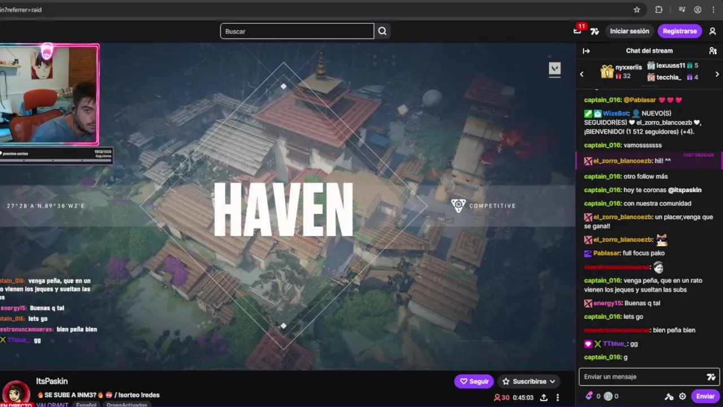The width and height of the screenshot is (723, 407).
Task: Follow the channel with Seguir button
Action: point(474,382)
